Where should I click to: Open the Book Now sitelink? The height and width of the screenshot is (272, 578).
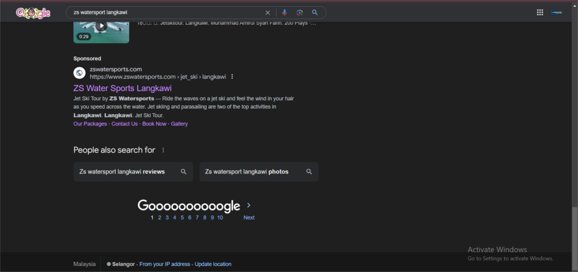point(154,124)
